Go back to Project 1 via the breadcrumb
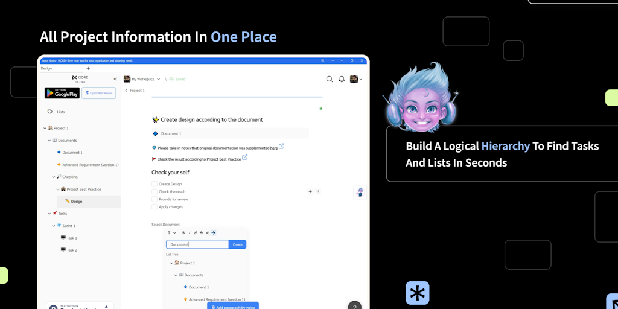This screenshot has height=309, width=618. pos(135,91)
